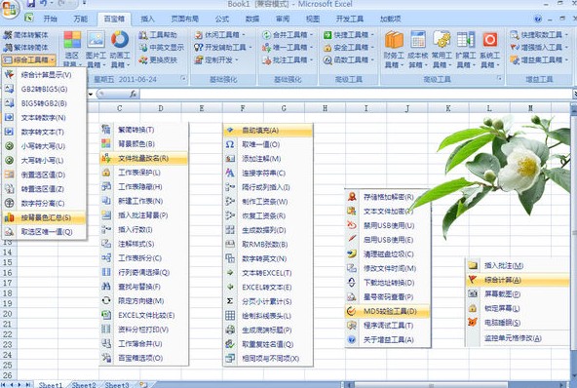Expand the 定制开发 dropdown
The width and height of the screenshot is (577, 388).
(237, 59)
